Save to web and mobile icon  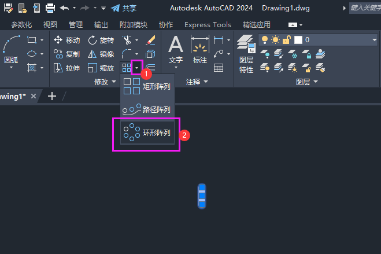(x=36, y=8)
